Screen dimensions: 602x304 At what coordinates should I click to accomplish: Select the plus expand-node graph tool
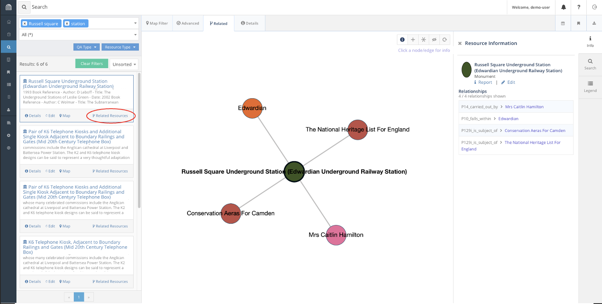point(413,40)
